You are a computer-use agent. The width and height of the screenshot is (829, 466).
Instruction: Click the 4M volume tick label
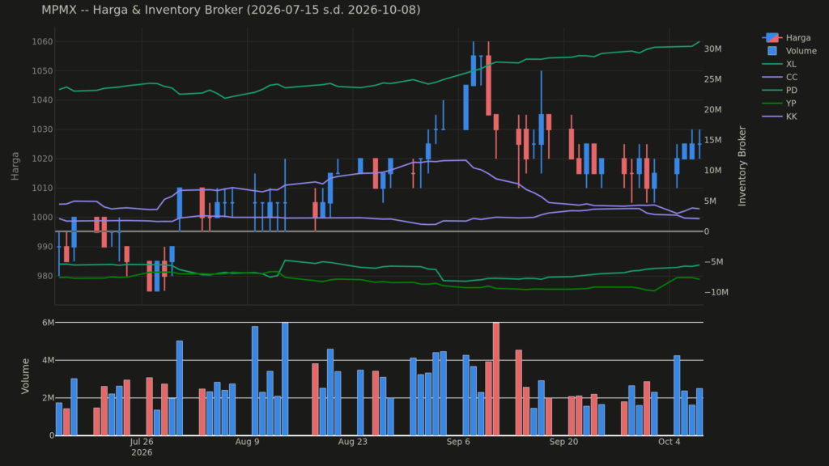pyautogui.click(x=48, y=360)
